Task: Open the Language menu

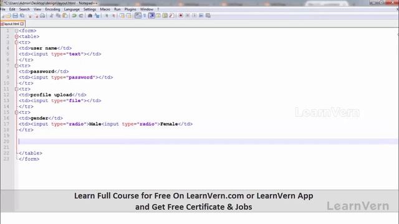Action: click(72, 9)
